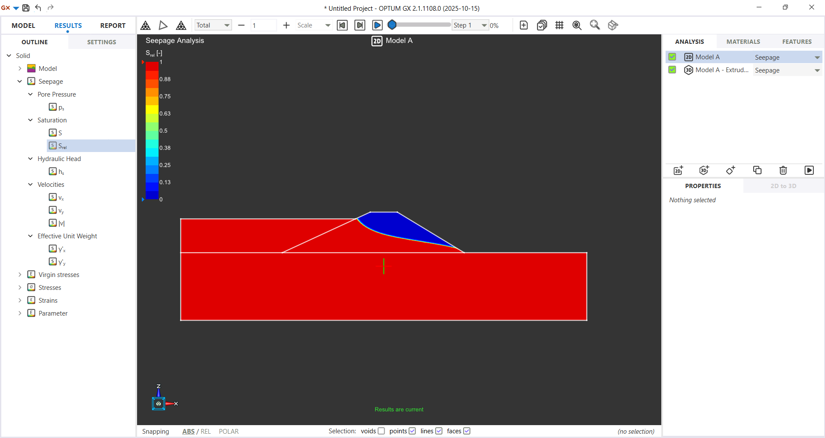
Task: Save the current project
Action: (26, 8)
